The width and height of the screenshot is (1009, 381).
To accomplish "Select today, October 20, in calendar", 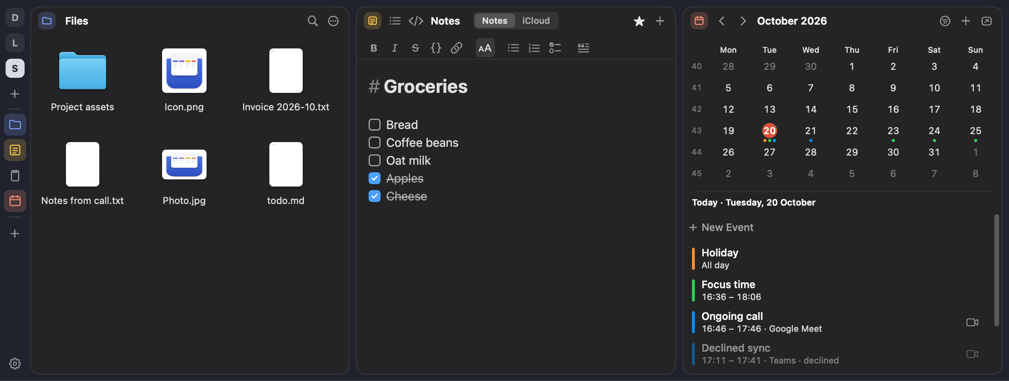I will tap(769, 131).
